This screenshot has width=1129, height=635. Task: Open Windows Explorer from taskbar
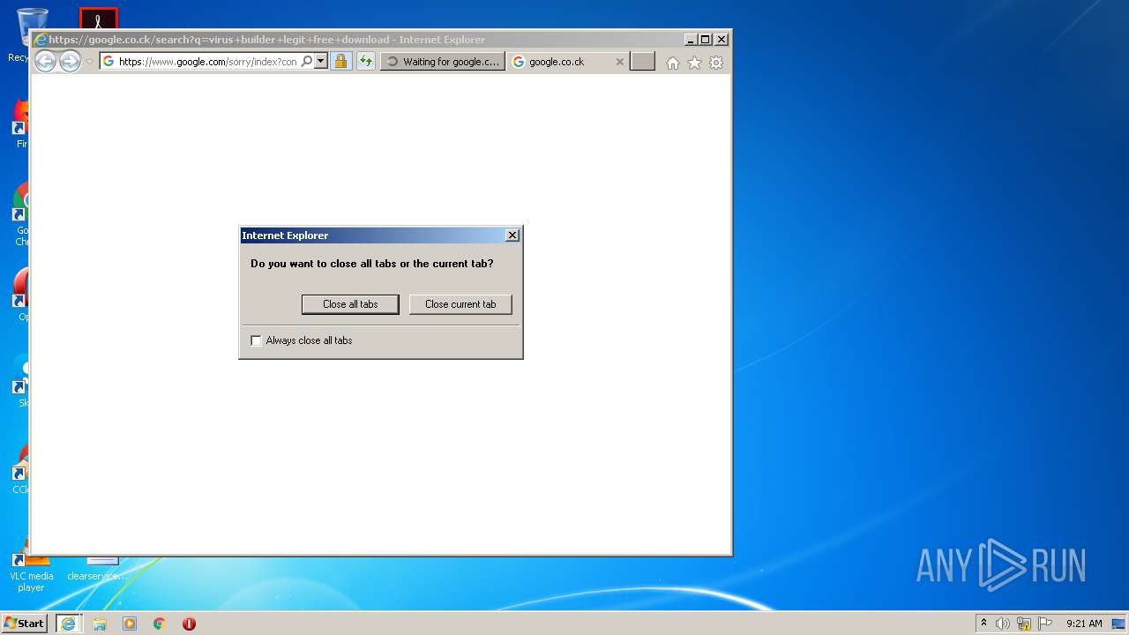(x=100, y=624)
